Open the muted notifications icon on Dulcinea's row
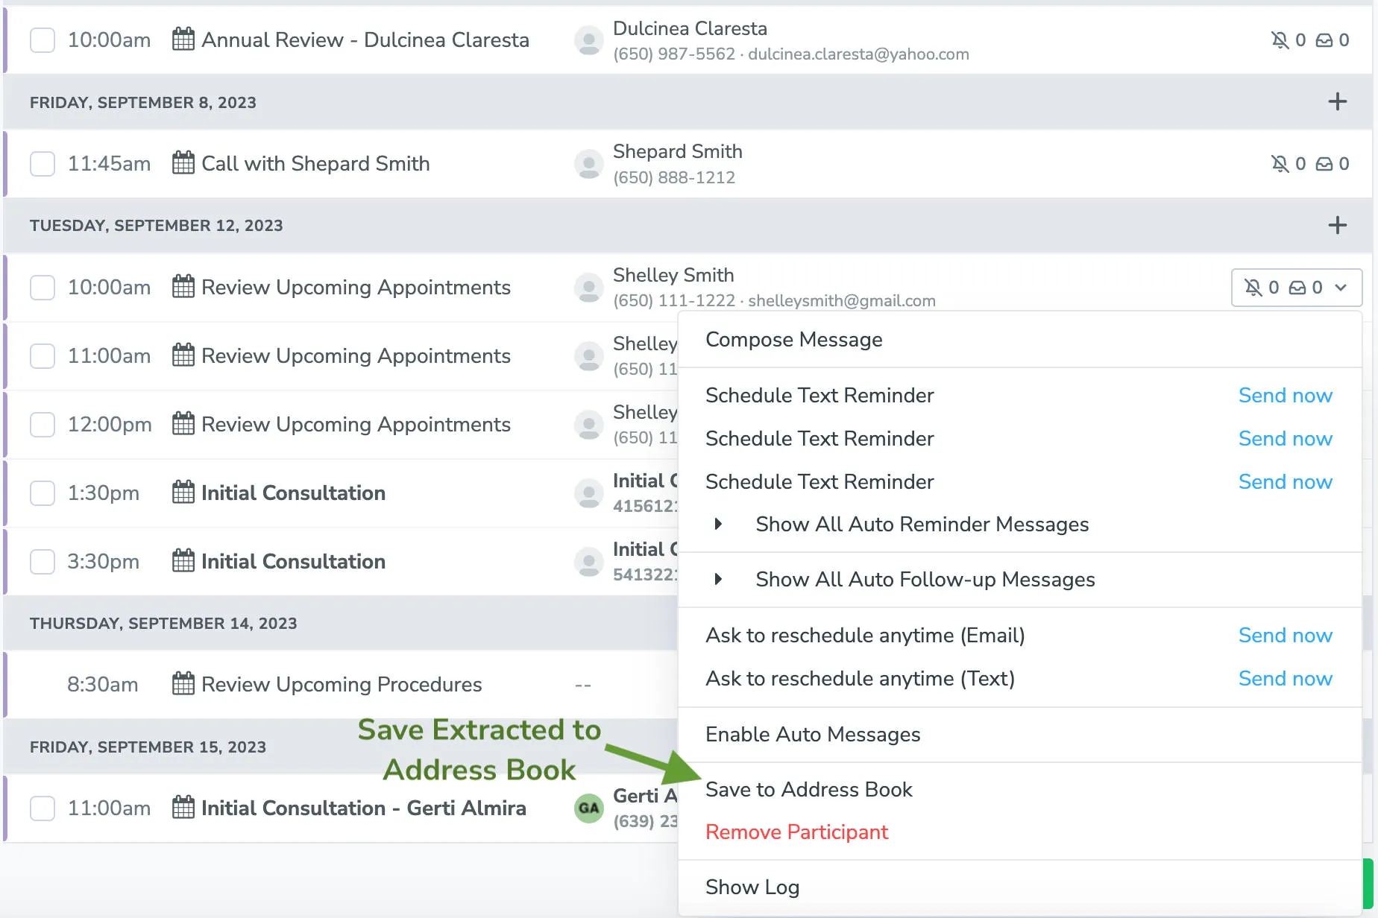 (x=1280, y=39)
